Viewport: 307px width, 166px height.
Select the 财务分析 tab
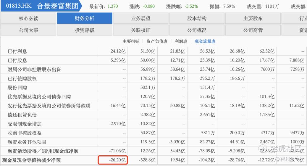[x=85, y=18]
